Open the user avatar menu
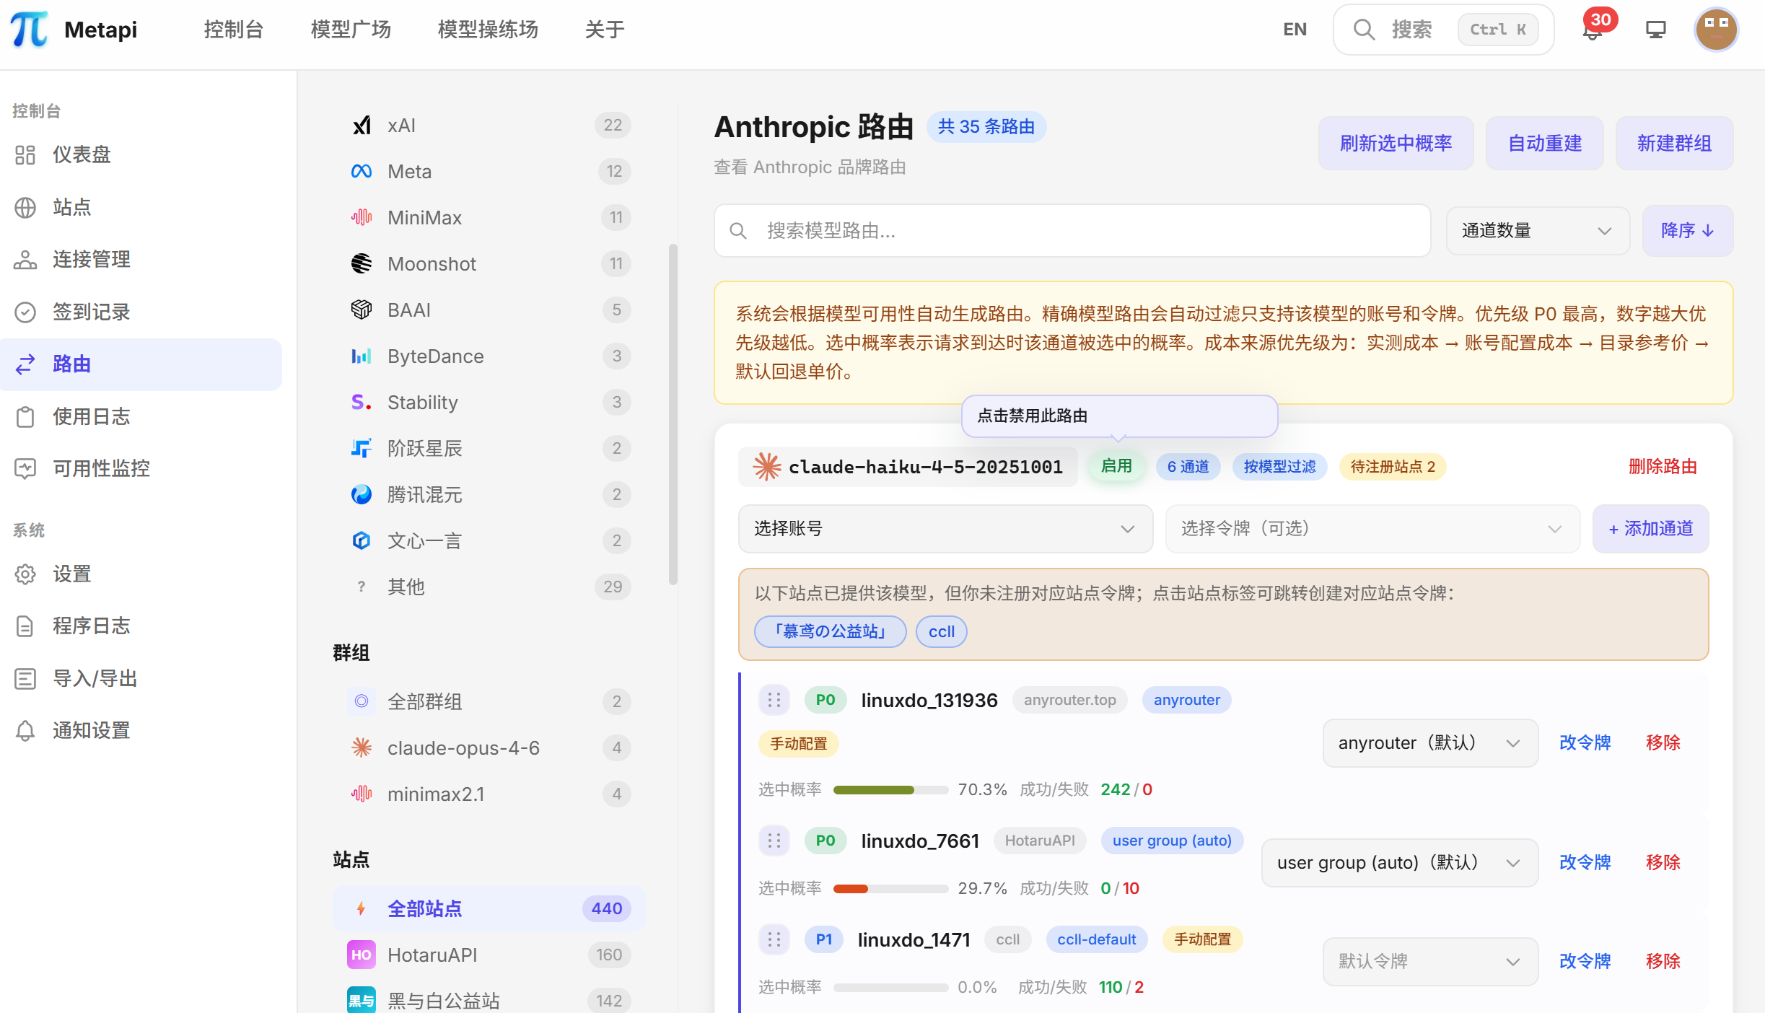Viewport: 1765px width, 1013px height. [x=1716, y=30]
